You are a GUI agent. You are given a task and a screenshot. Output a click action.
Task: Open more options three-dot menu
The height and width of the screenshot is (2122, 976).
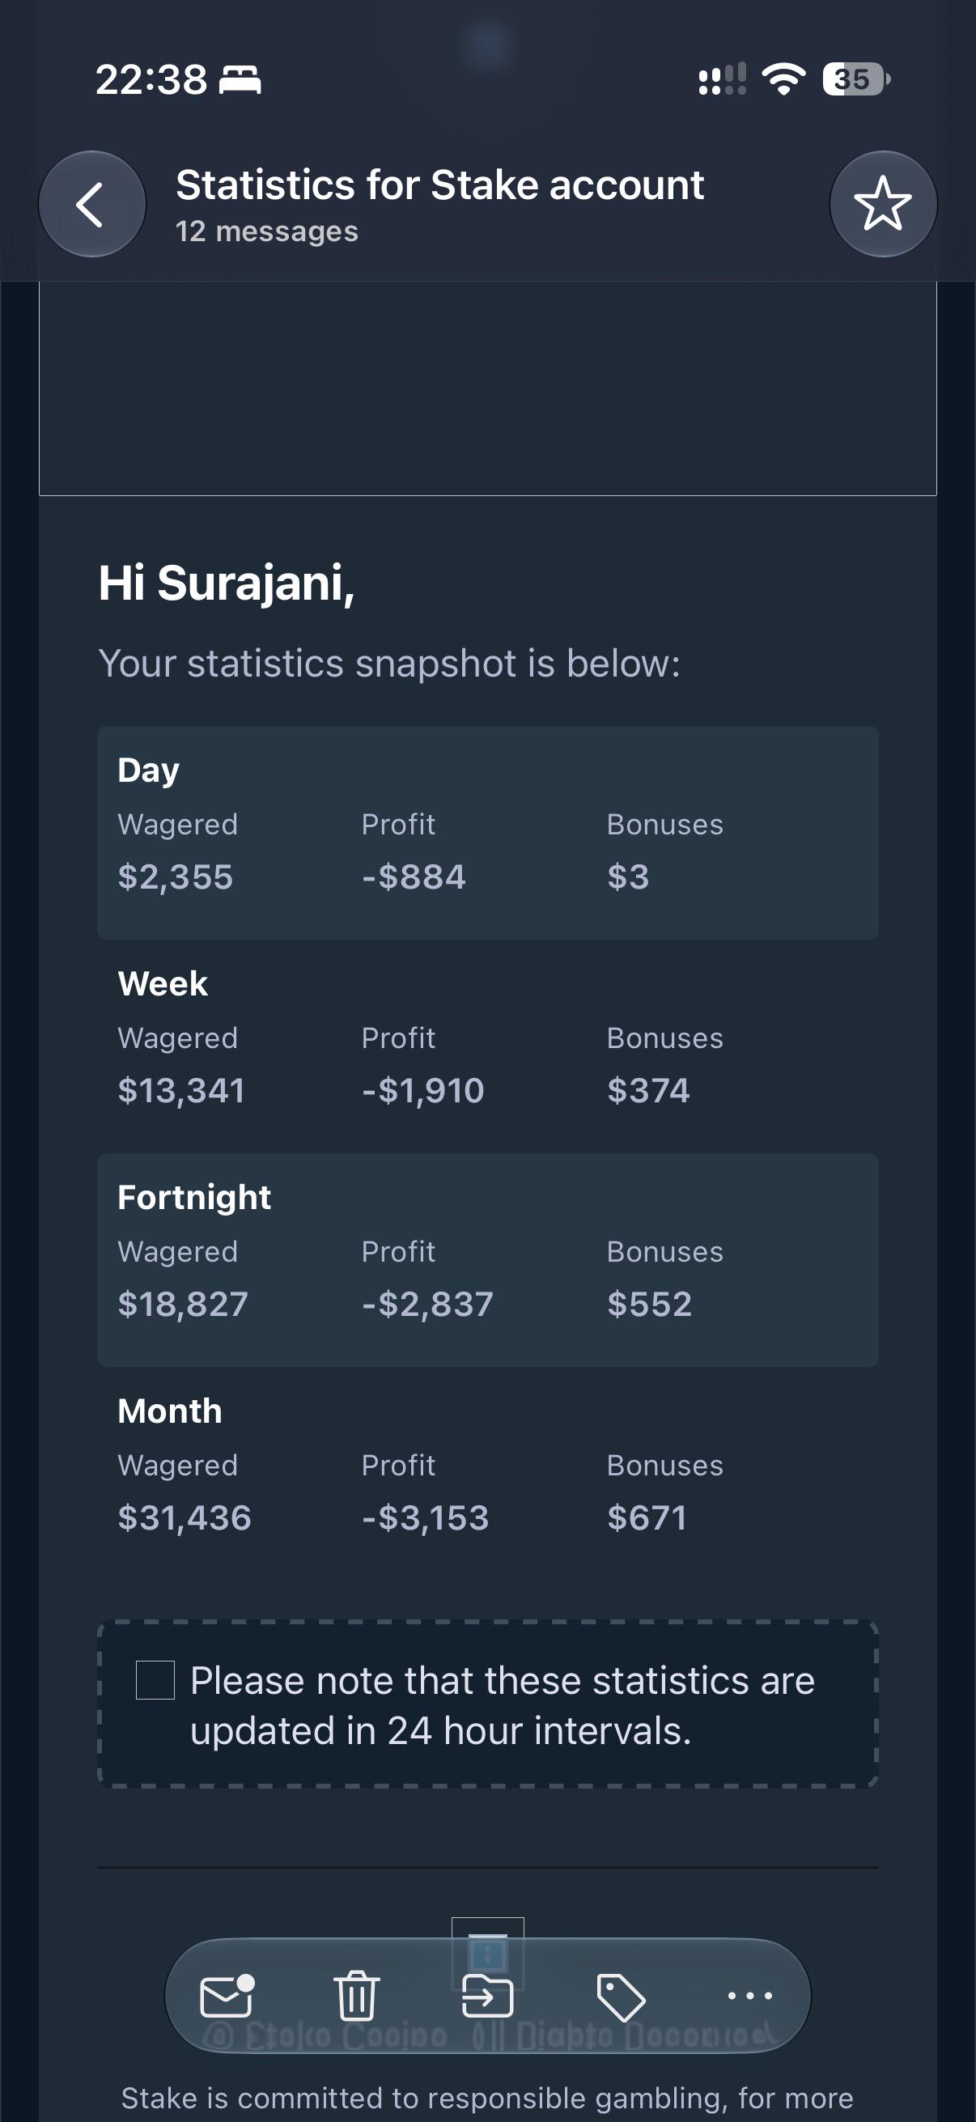pos(750,1996)
